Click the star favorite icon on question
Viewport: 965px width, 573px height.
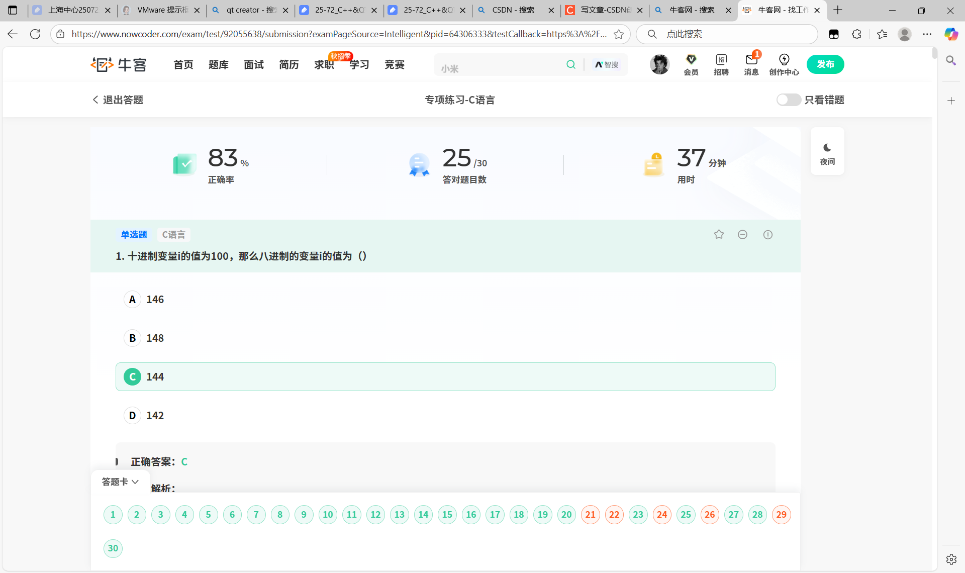pos(719,234)
